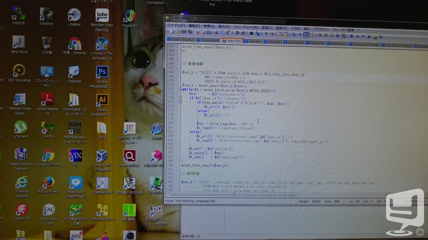Toggle synchronized vertical scrolling button
Viewport: 428px width, 240px height.
coord(280,34)
